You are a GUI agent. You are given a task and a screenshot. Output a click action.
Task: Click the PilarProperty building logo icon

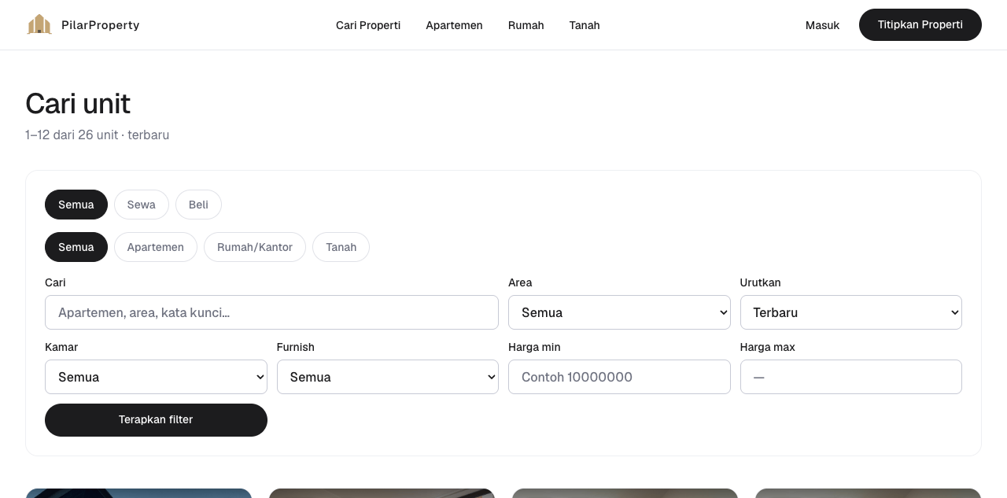(x=39, y=25)
